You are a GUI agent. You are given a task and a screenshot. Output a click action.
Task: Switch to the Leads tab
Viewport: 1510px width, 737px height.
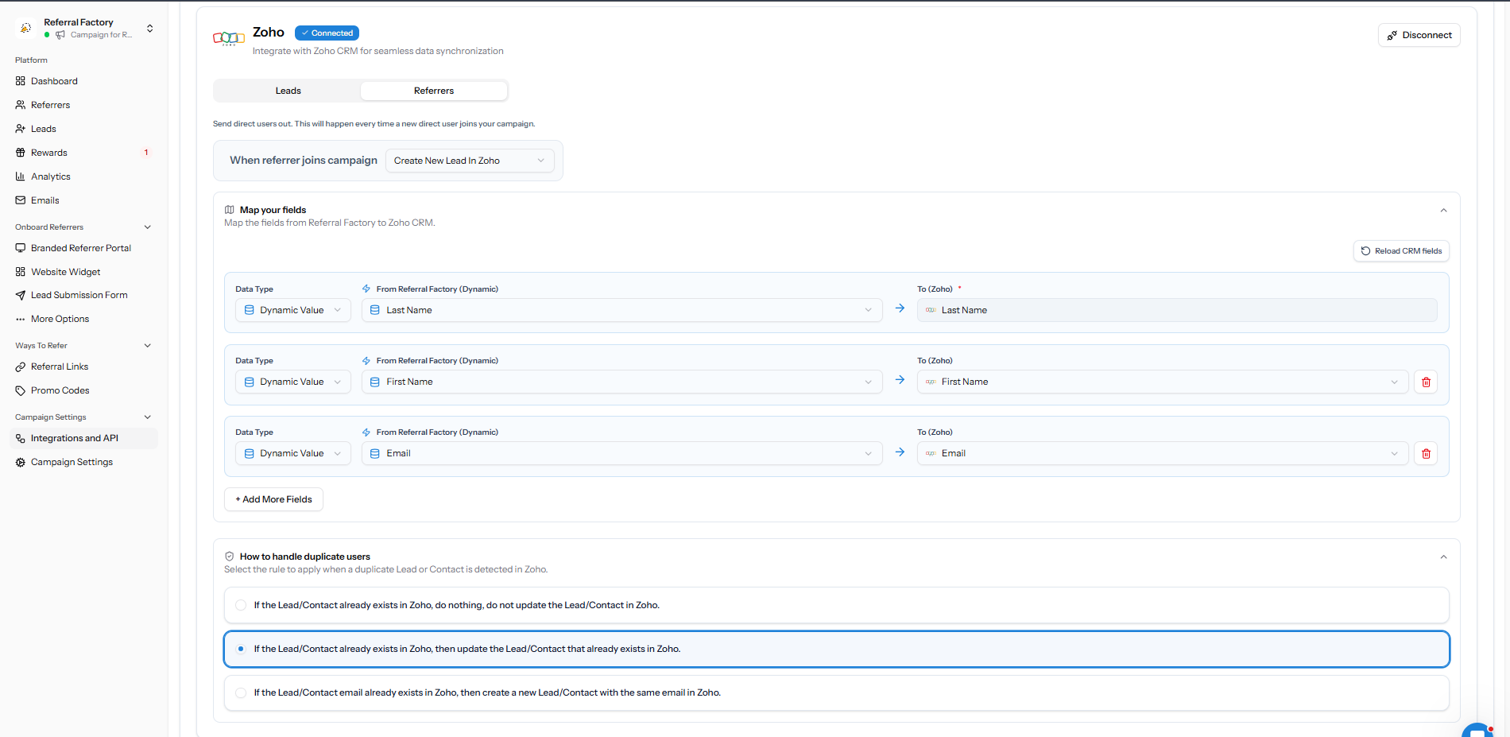click(x=288, y=91)
